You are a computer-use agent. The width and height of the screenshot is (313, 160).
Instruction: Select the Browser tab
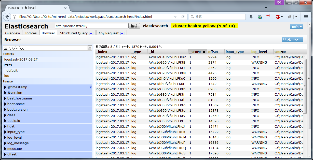48,33
